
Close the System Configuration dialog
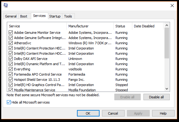click(x=172, y=6)
